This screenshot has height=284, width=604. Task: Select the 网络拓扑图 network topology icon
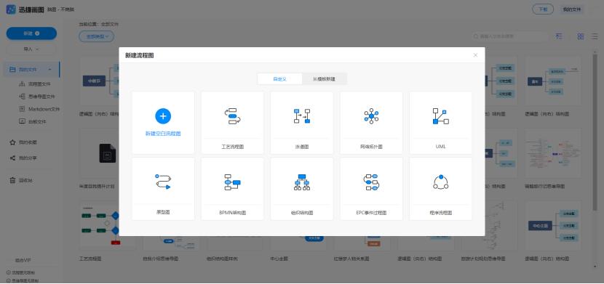point(371,116)
